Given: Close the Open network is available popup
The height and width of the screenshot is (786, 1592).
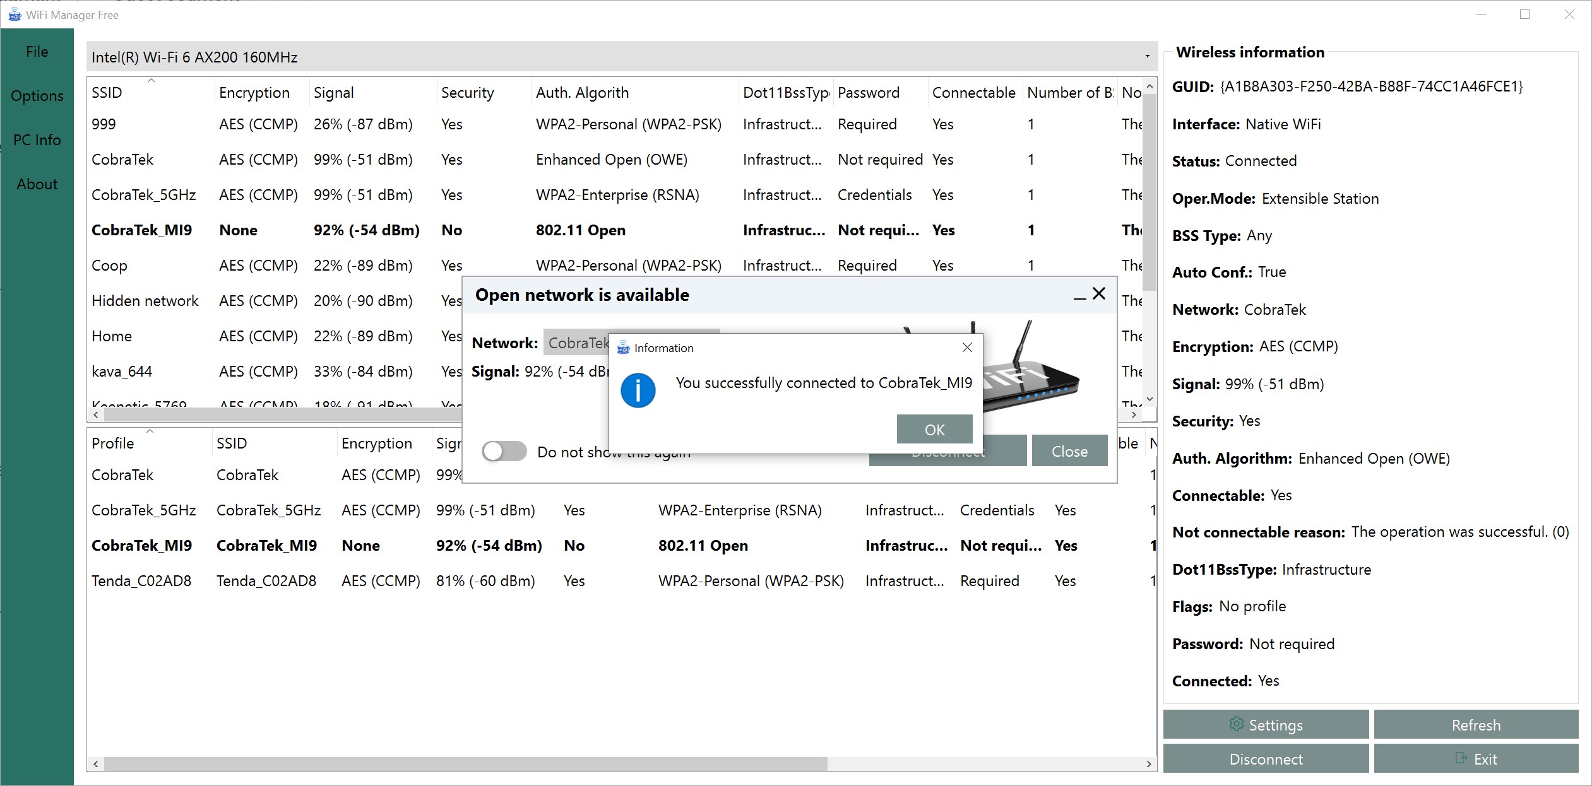Looking at the screenshot, I should click(x=1099, y=294).
